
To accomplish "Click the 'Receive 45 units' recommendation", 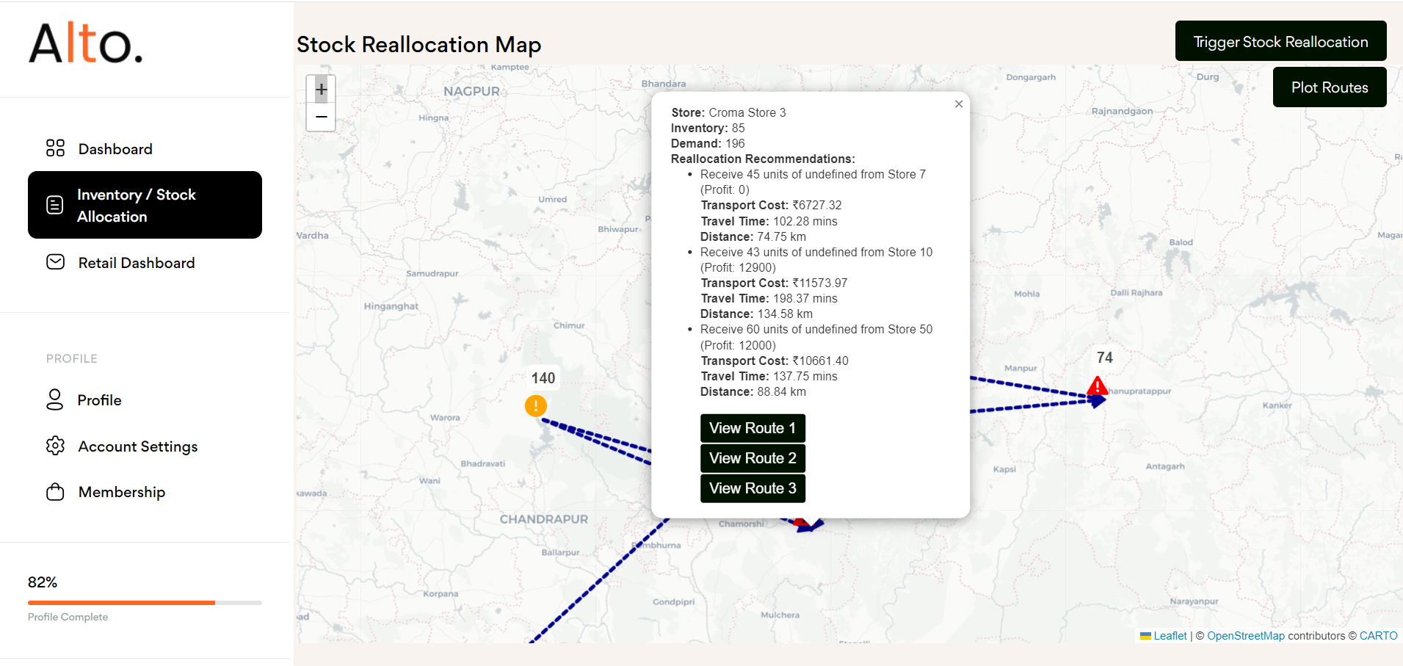I will (x=813, y=182).
